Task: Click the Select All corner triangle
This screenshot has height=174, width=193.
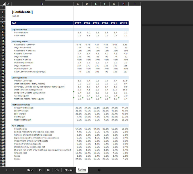Action: (x=4, y=4)
